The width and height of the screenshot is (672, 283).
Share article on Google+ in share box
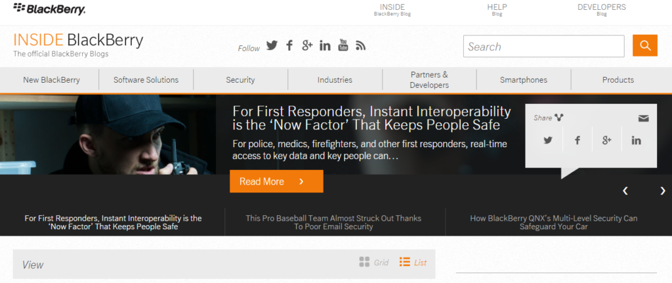(606, 140)
